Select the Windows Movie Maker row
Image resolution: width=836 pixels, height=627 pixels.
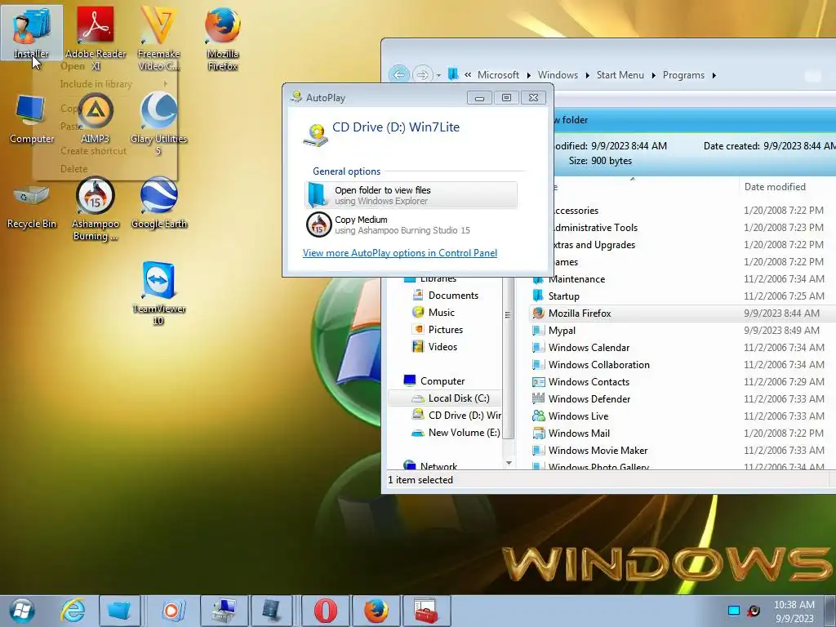[x=683, y=450]
